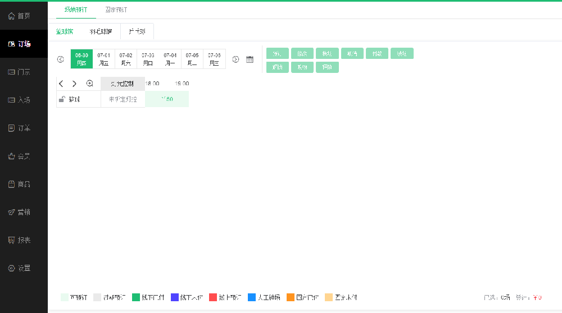562x313 pixels.
Task: Click the 灯光控制 header button
Action: tap(123, 84)
